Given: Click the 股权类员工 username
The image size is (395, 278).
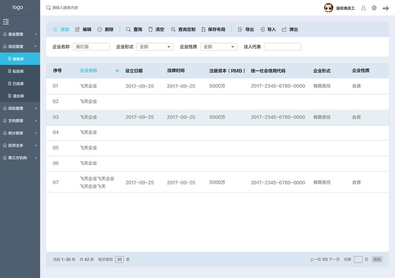Looking at the screenshot, I should tap(345, 8).
